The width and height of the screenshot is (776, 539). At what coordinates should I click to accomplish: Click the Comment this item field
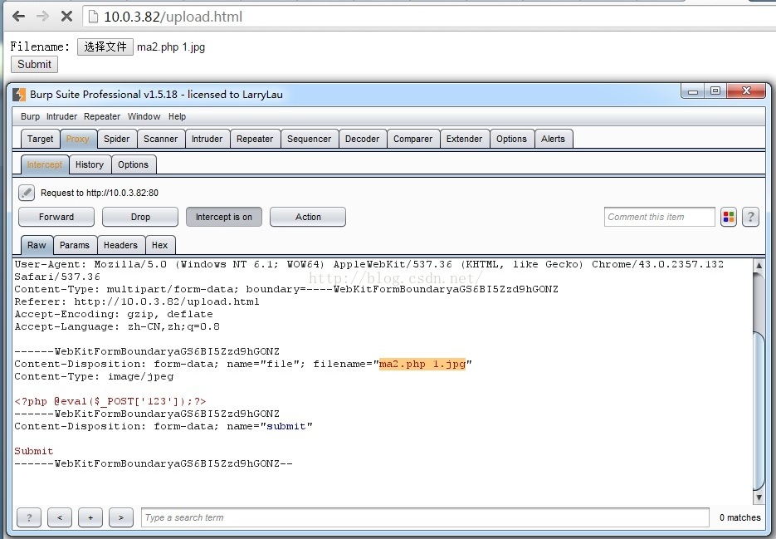click(659, 217)
